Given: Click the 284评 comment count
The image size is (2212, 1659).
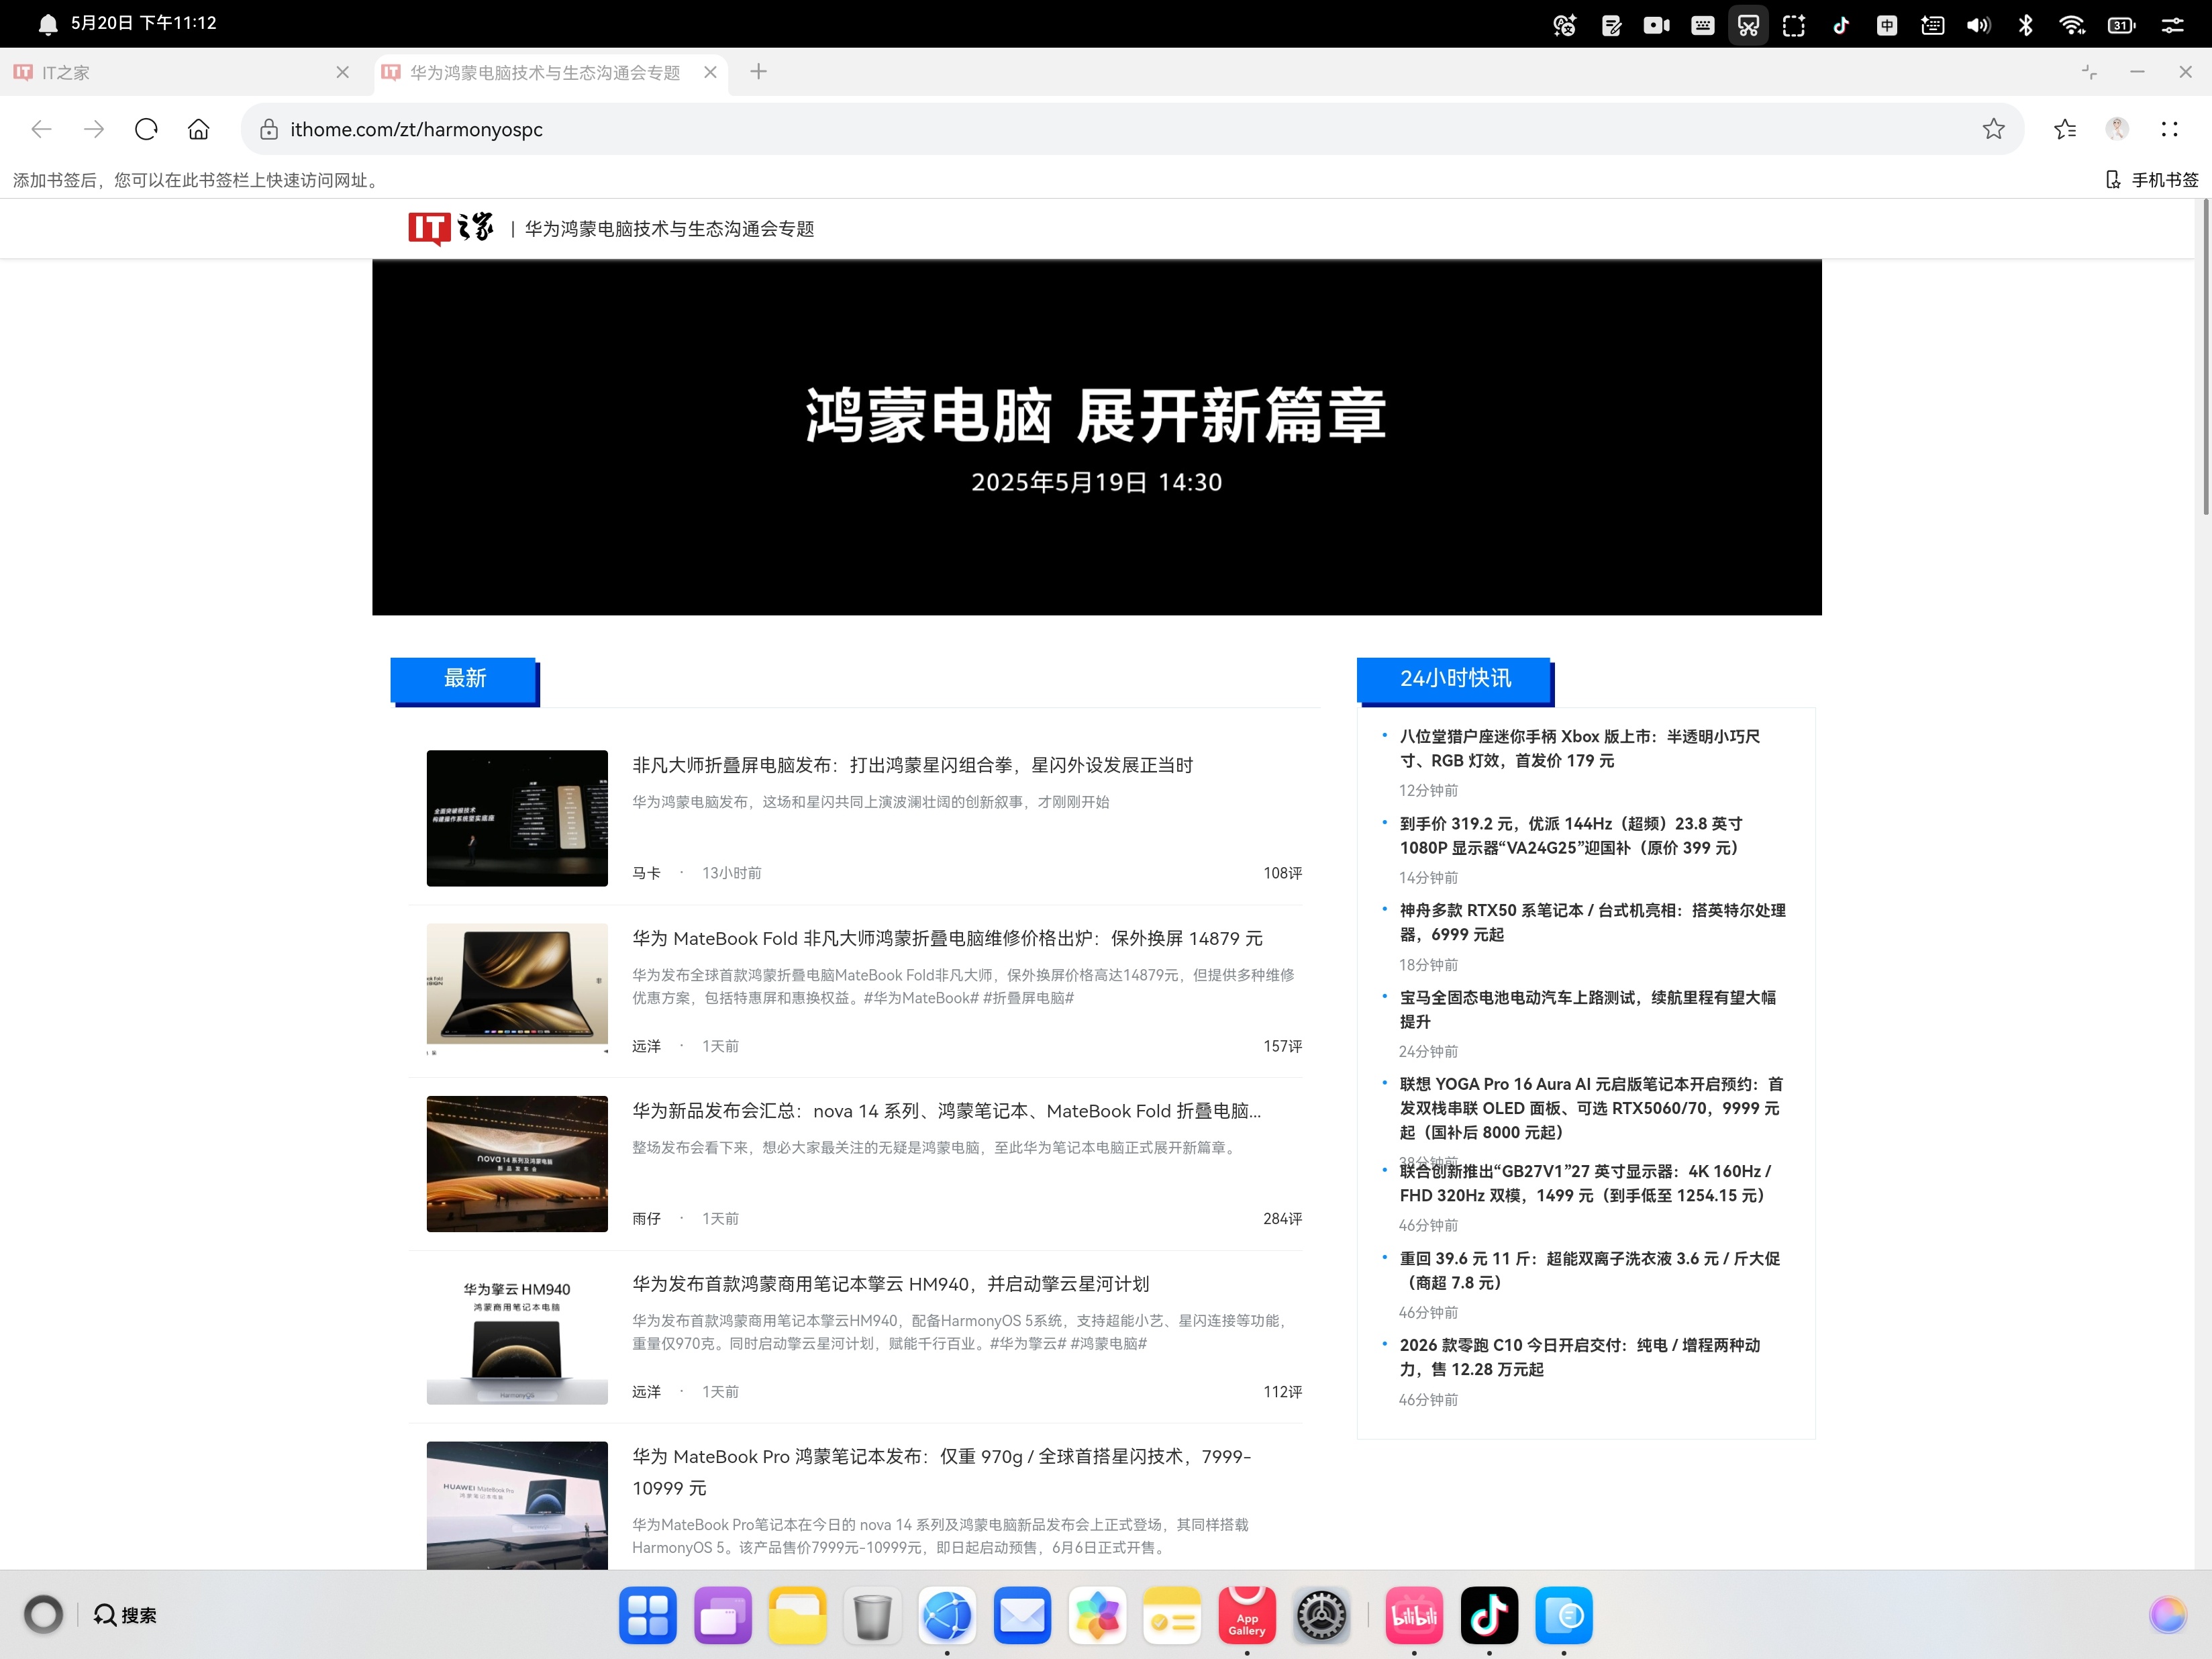Looking at the screenshot, I should point(1282,1218).
